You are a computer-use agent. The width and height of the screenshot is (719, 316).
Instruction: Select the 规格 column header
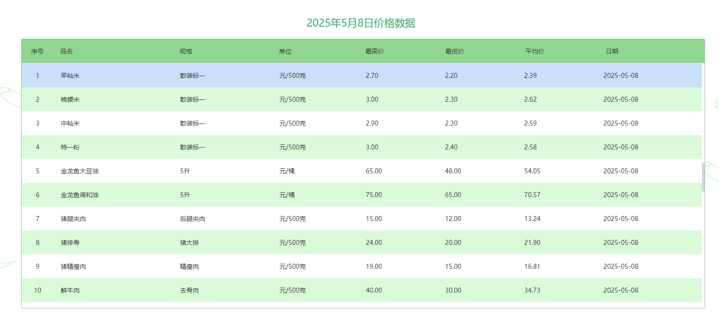pyautogui.click(x=186, y=51)
